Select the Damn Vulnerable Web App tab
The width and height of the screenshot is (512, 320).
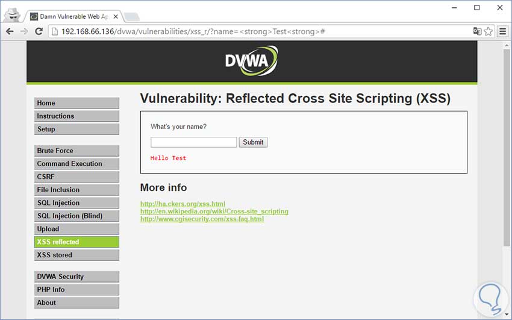pos(74,16)
